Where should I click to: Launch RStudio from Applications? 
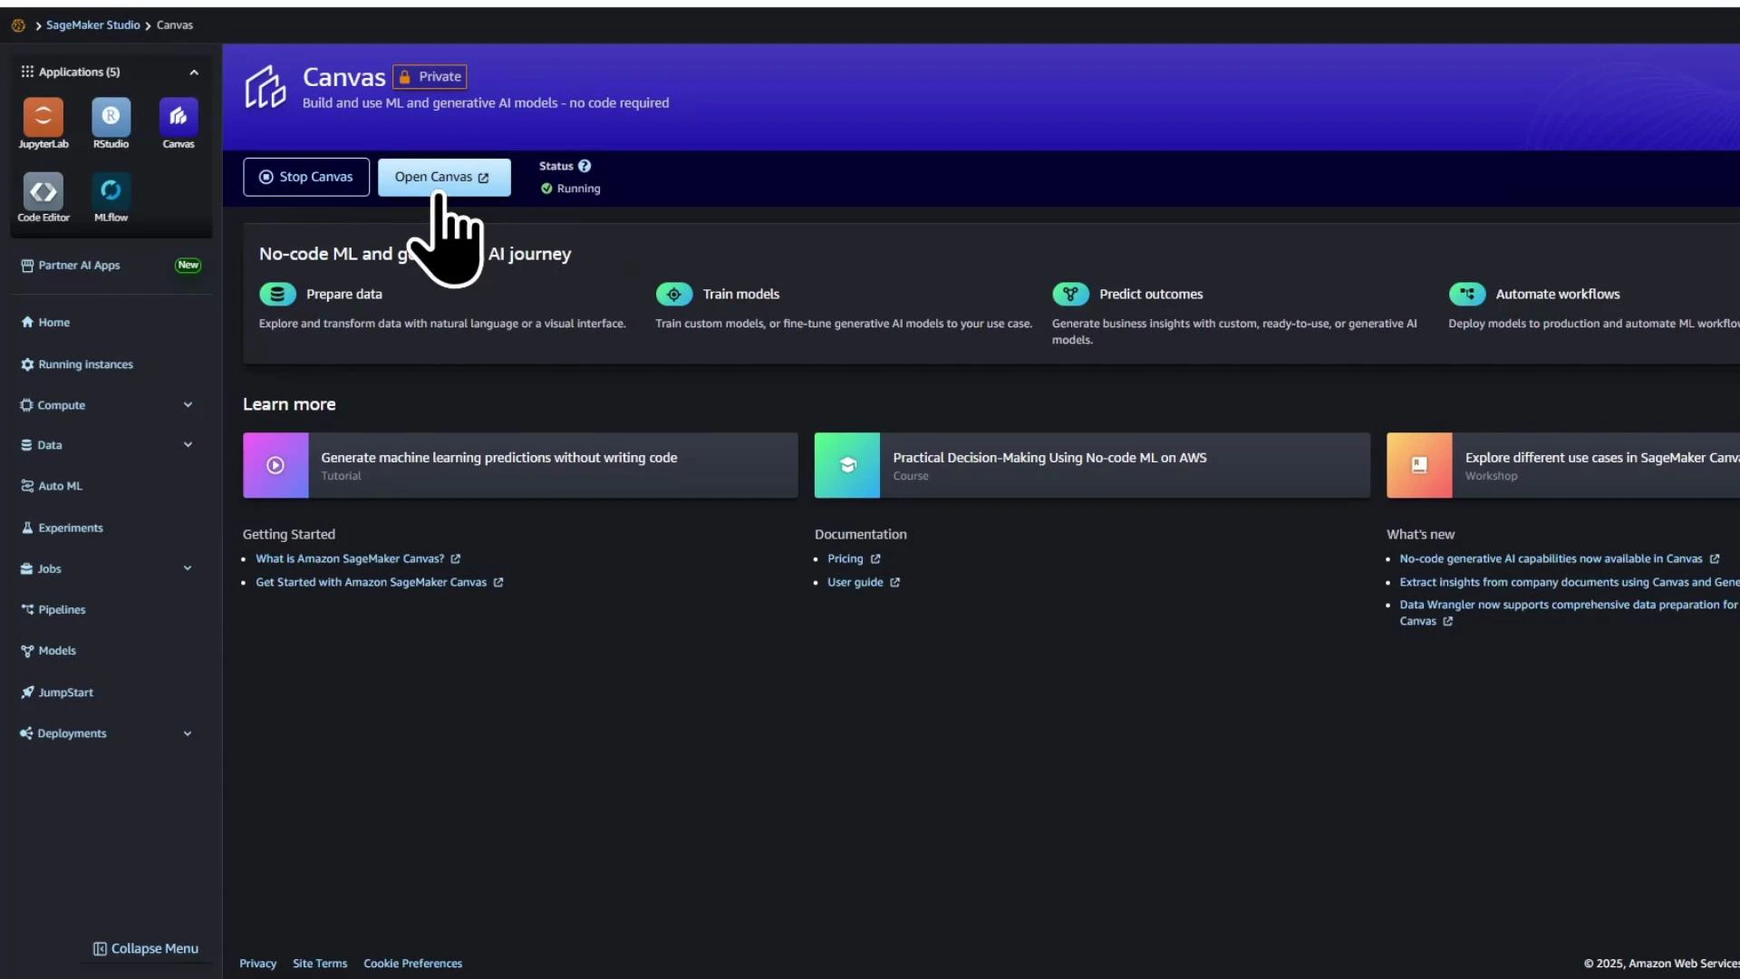coord(111,122)
